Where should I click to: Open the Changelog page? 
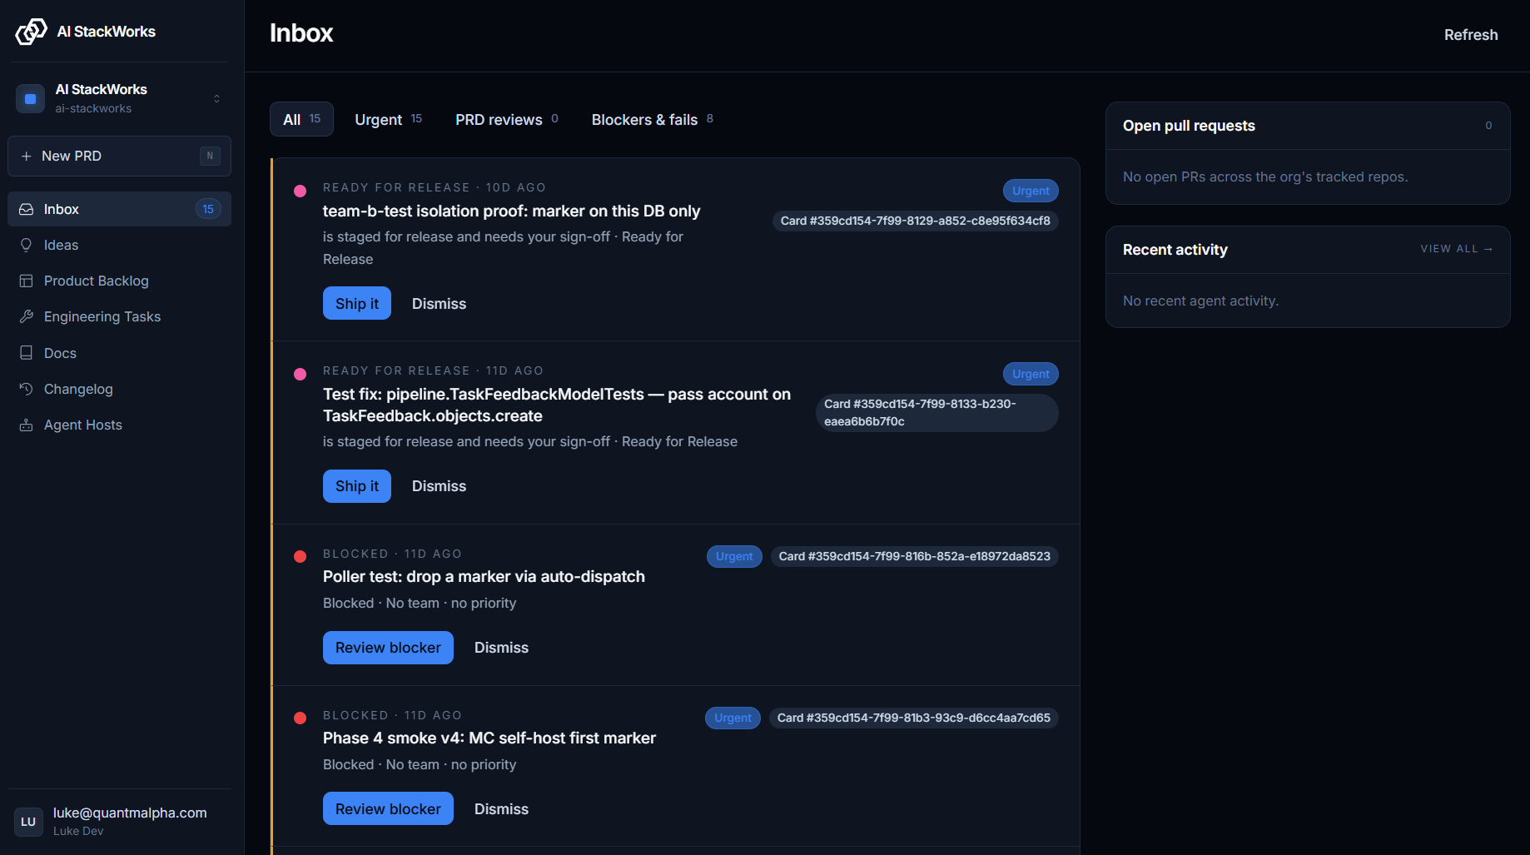click(119, 389)
